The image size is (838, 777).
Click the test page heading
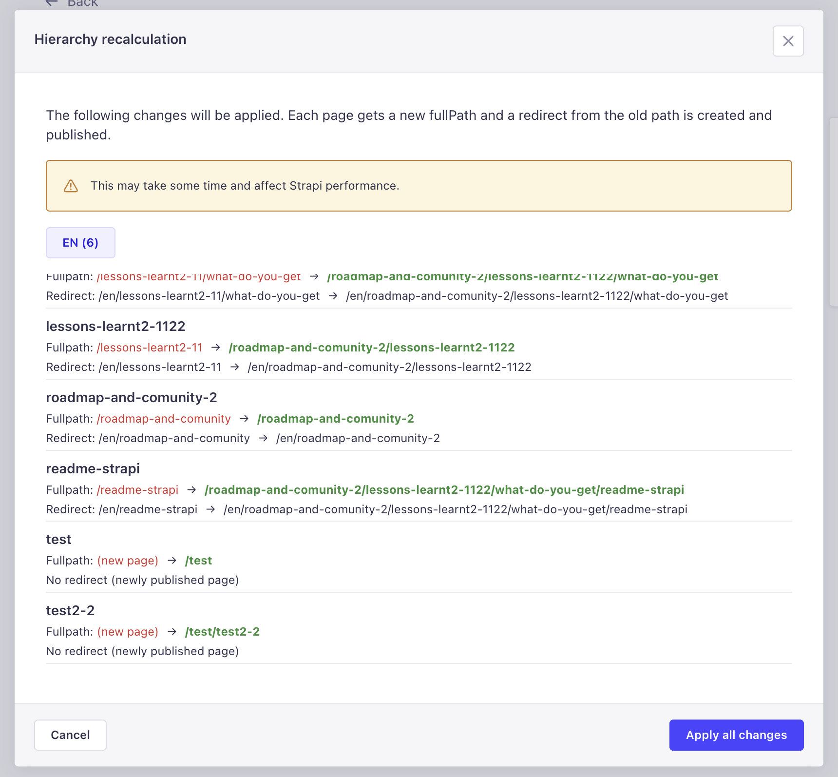(x=58, y=540)
